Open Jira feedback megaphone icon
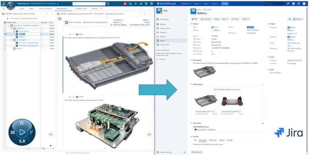The image size is (309, 155). pyautogui.click(x=288, y=4)
